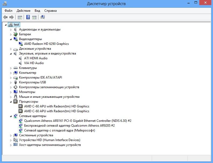Click the speaker icon for VIA HD Audio

[20, 63]
